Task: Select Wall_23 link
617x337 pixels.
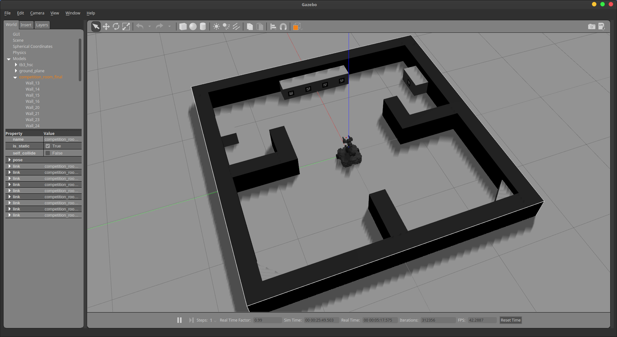Action: 32,120
